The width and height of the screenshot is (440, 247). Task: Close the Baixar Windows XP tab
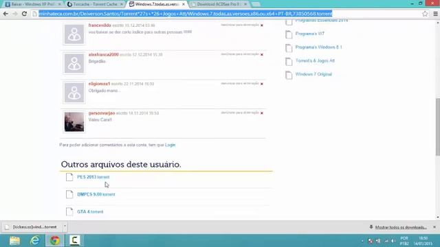click(60, 4)
